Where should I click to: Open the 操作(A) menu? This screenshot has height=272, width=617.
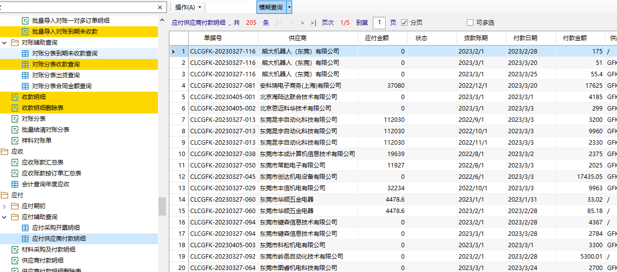(x=188, y=7)
